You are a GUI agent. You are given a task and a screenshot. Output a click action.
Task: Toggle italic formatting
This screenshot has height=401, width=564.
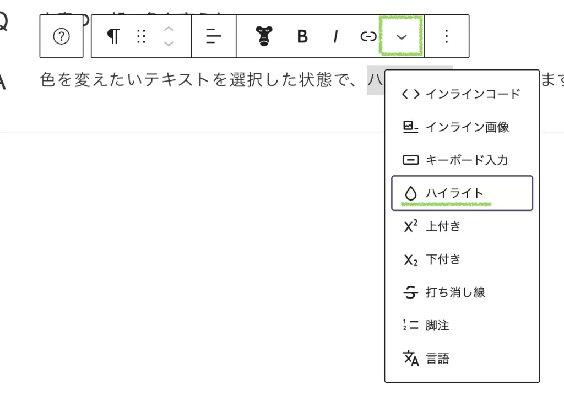click(x=335, y=36)
